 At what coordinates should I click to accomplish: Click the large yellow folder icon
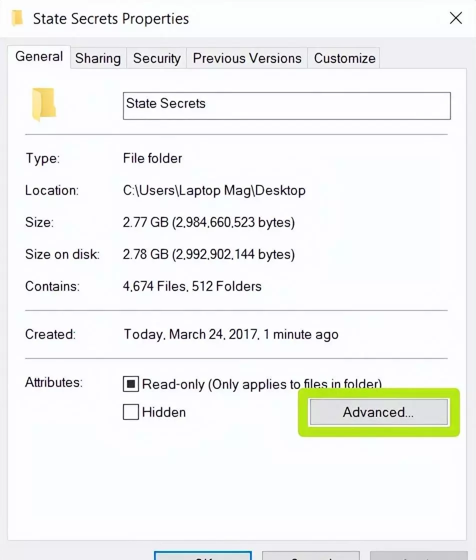click(44, 104)
